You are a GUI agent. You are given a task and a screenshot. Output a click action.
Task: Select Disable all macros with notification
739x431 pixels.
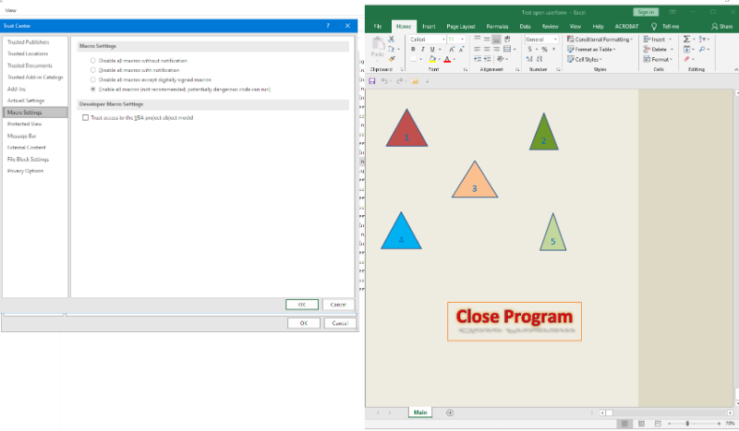click(x=93, y=69)
